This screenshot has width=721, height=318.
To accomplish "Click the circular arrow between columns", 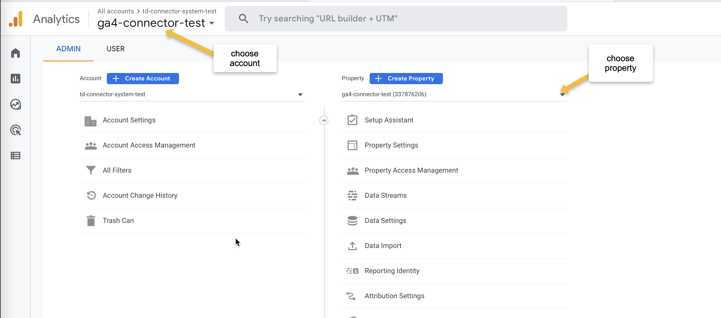I will pos(324,121).
